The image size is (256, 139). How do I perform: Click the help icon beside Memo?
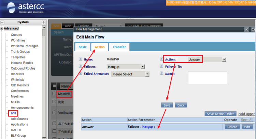162,73
